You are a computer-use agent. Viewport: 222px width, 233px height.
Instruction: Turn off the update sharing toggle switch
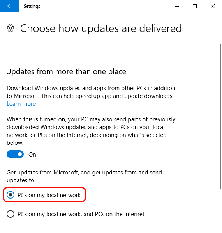tap(15, 154)
